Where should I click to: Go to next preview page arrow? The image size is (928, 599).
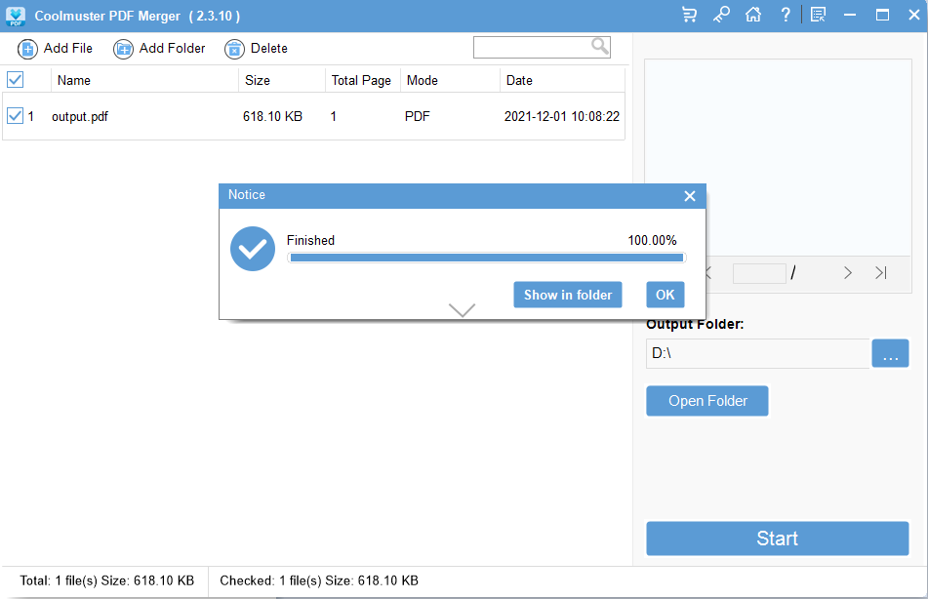848,273
